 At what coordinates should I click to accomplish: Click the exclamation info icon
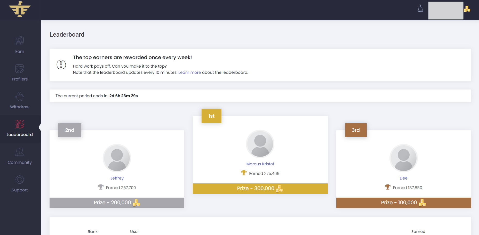[x=61, y=64]
